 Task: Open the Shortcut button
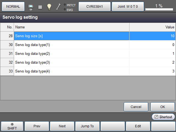163,117
